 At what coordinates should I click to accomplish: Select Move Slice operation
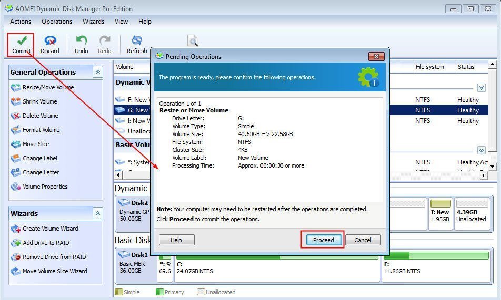pos(30,144)
